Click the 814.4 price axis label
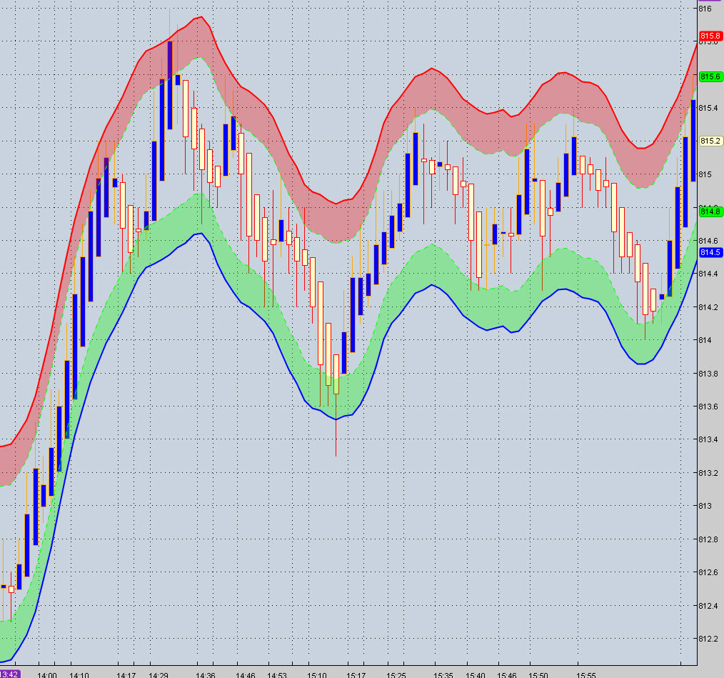 [708, 274]
